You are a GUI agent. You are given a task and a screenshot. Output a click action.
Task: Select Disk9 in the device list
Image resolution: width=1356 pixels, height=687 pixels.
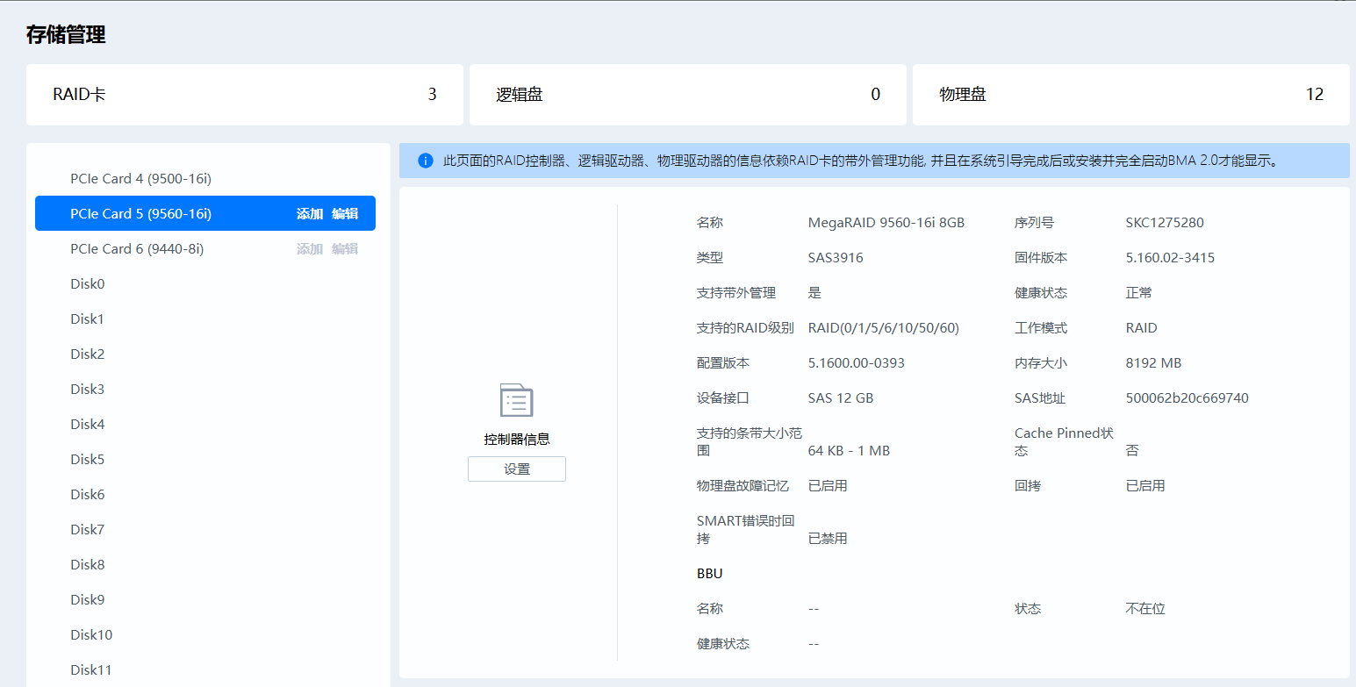88,600
